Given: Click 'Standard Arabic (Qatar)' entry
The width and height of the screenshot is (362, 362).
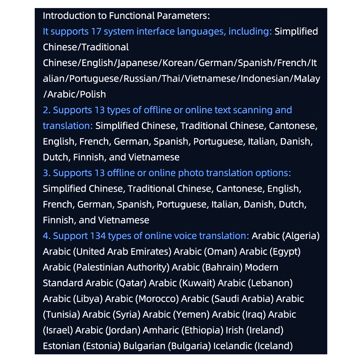Looking at the screenshot, I should [95, 283].
